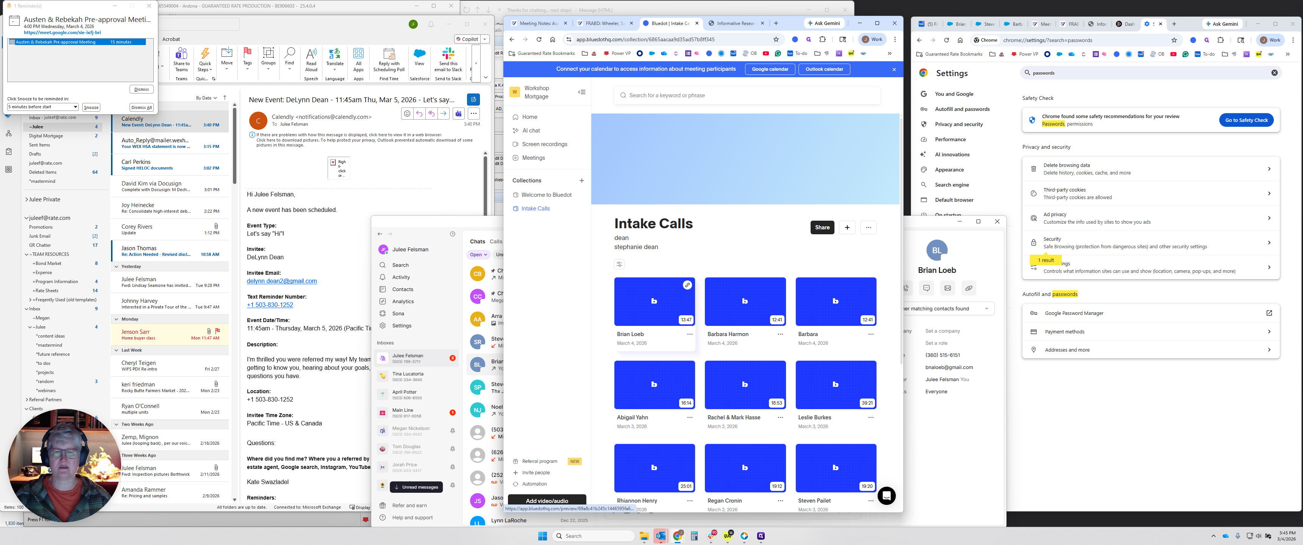Expand Julee Private folder in Outlook

tap(26, 200)
